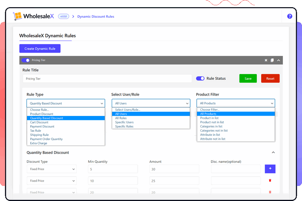This screenshot has width=302, height=201.
Task: Select Attribute in list filter
Action: (236, 135)
